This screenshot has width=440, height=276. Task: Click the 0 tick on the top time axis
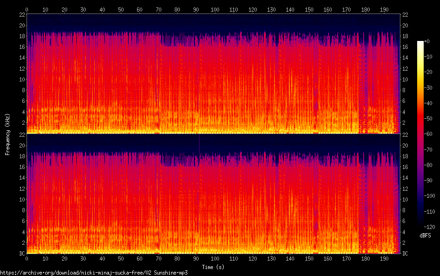27,9
